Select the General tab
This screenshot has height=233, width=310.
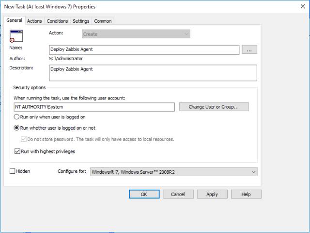(14, 20)
